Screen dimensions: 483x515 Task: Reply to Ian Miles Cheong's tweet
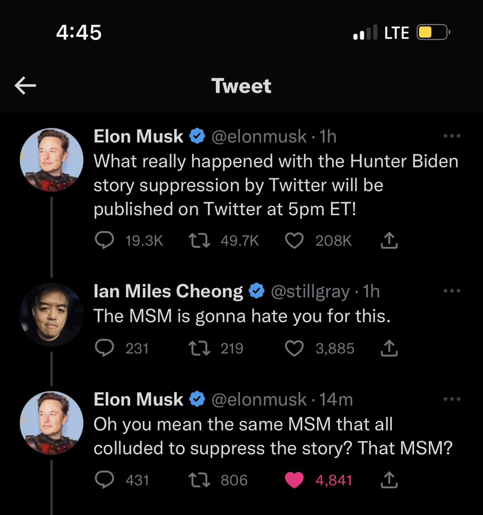pos(104,349)
